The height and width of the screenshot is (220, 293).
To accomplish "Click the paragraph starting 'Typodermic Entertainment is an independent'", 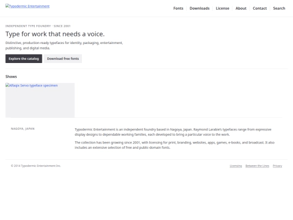I will click(x=173, y=132).
